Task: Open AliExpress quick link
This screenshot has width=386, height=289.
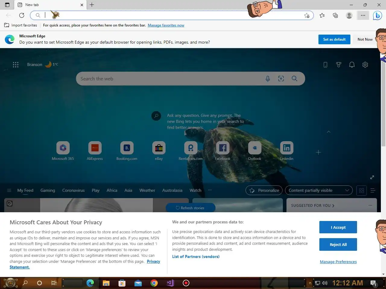Action: (95, 151)
